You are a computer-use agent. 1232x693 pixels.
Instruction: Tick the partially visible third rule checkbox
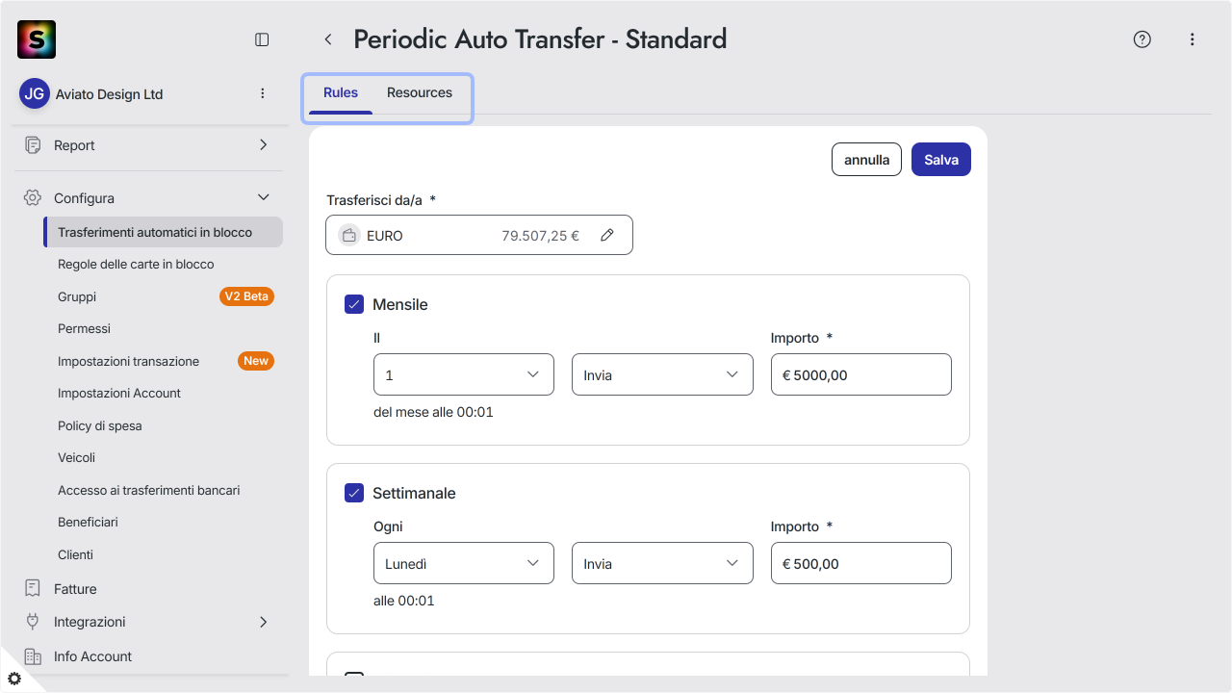354,674
